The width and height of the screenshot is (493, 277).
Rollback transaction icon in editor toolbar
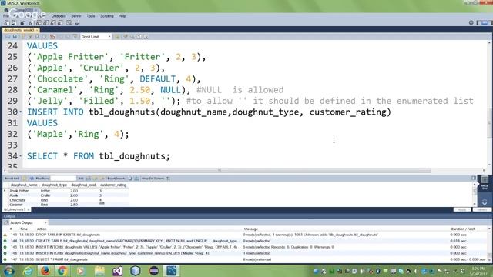pyautogui.click(x=68, y=37)
